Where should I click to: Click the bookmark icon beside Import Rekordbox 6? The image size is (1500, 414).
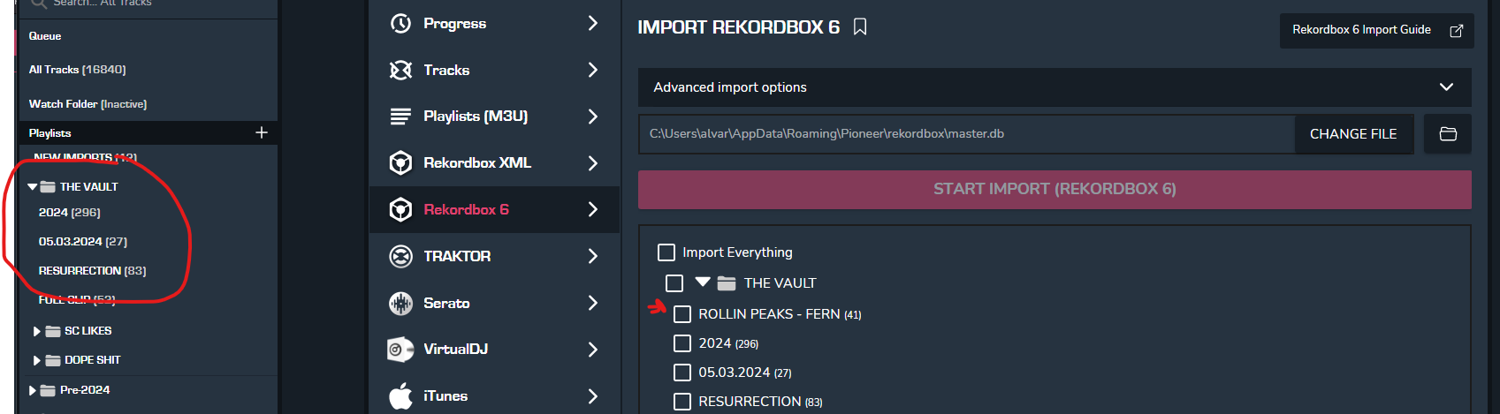click(859, 27)
